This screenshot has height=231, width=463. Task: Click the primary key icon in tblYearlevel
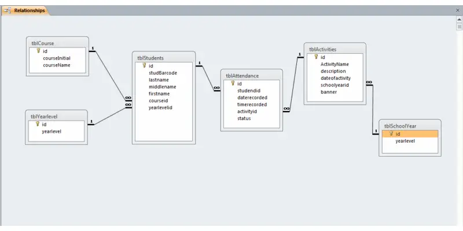point(38,124)
